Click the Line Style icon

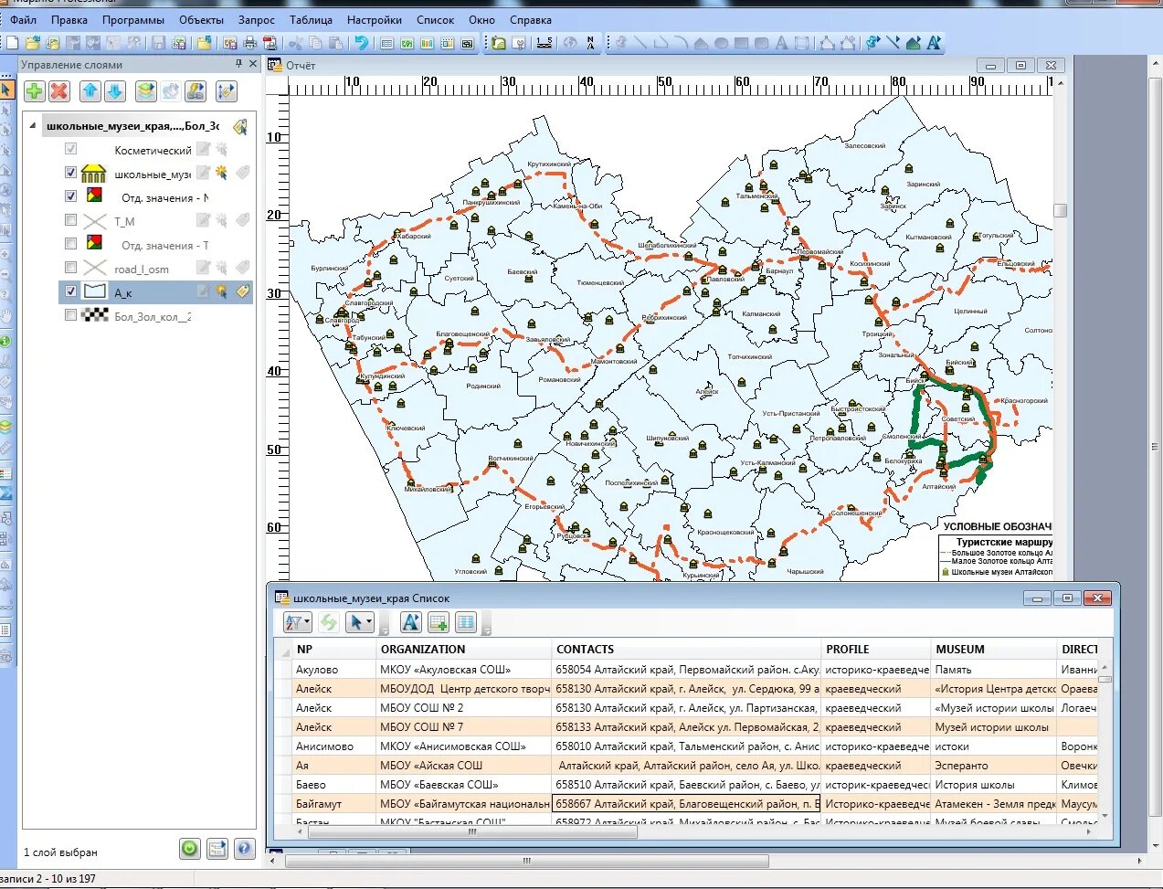point(893,43)
